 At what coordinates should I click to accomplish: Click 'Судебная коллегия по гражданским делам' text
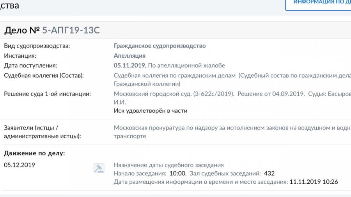tap(175, 76)
